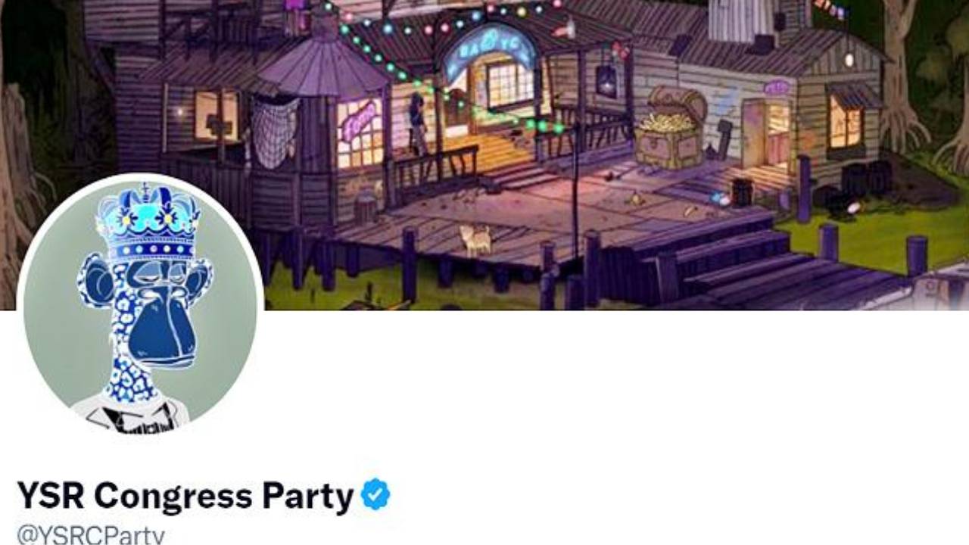
Task: Select the @YSRCParty handle text
Action: [x=91, y=535]
